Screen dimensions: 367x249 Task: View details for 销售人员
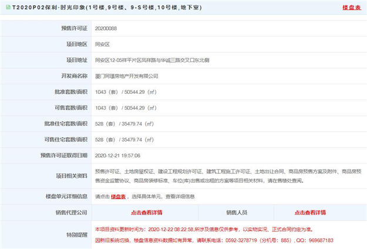click(310, 213)
